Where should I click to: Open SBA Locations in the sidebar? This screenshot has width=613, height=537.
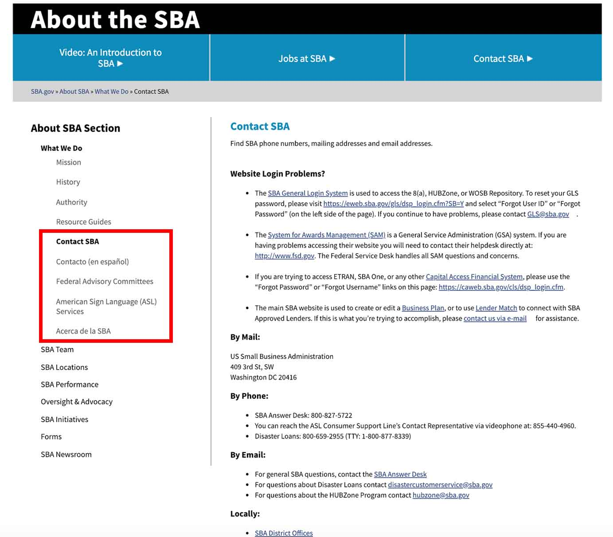point(64,367)
